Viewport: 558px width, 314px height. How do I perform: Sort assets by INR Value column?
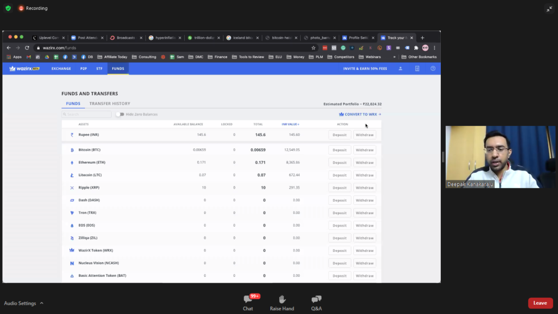pos(290,124)
